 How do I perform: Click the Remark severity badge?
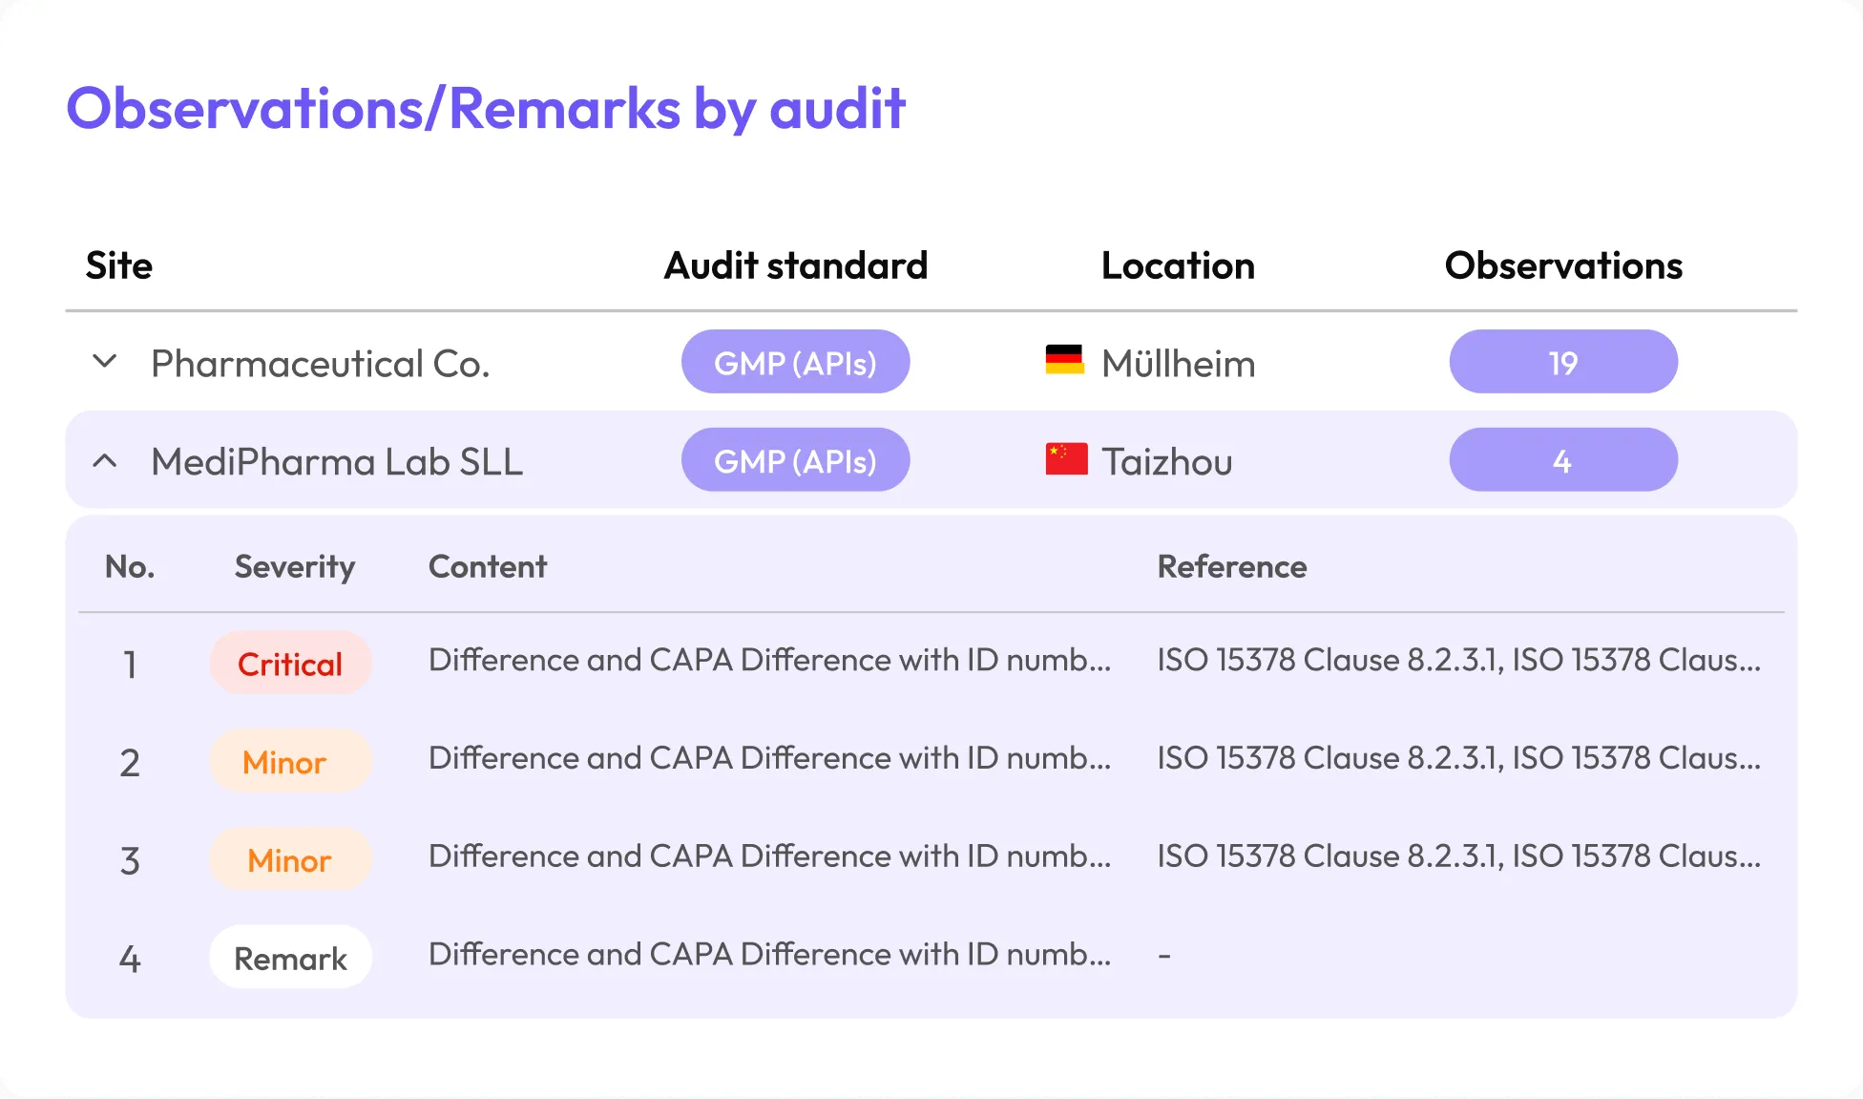pos(290,958)
